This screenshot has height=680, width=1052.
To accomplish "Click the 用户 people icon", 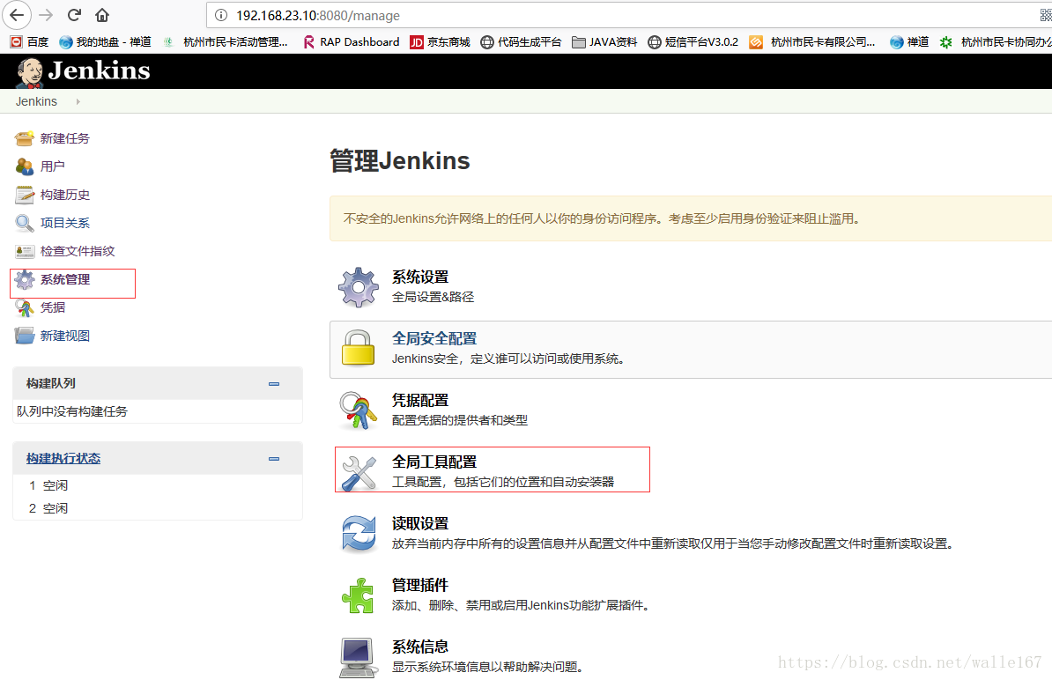I will click(x=24, y=166).
